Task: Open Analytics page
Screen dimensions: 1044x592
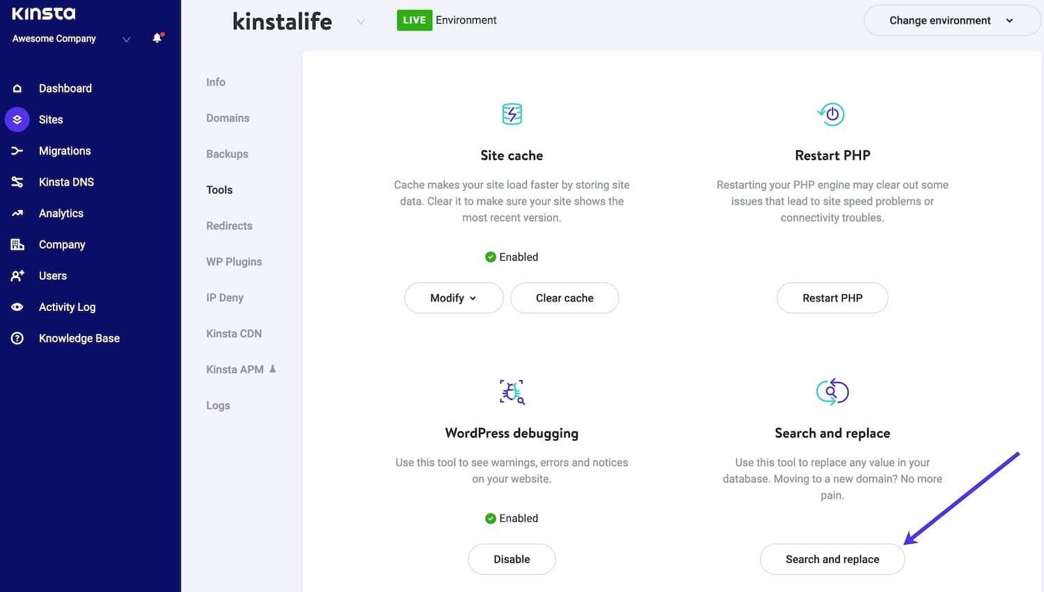Action: 61,214
